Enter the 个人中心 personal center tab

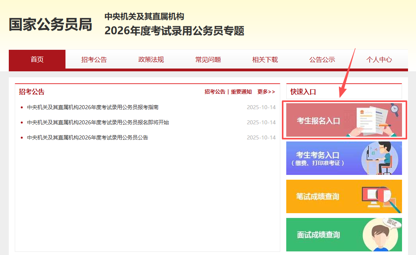point(379,60)
